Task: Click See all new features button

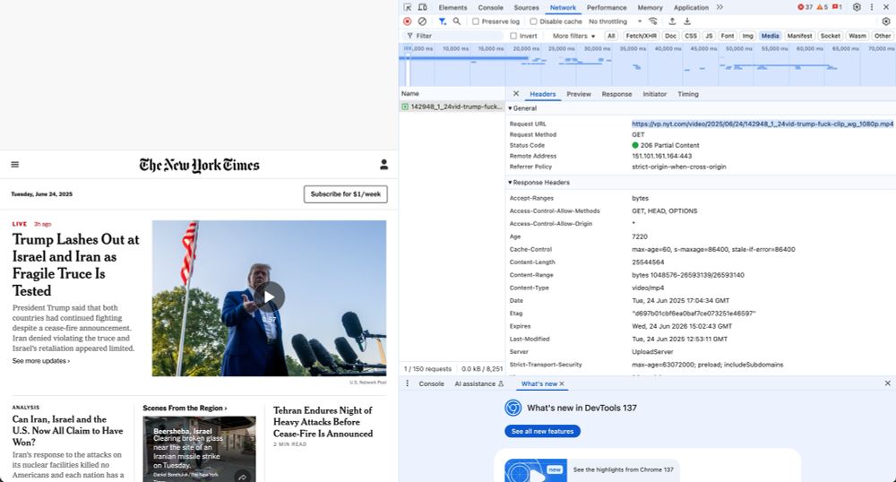Action: 542,431
